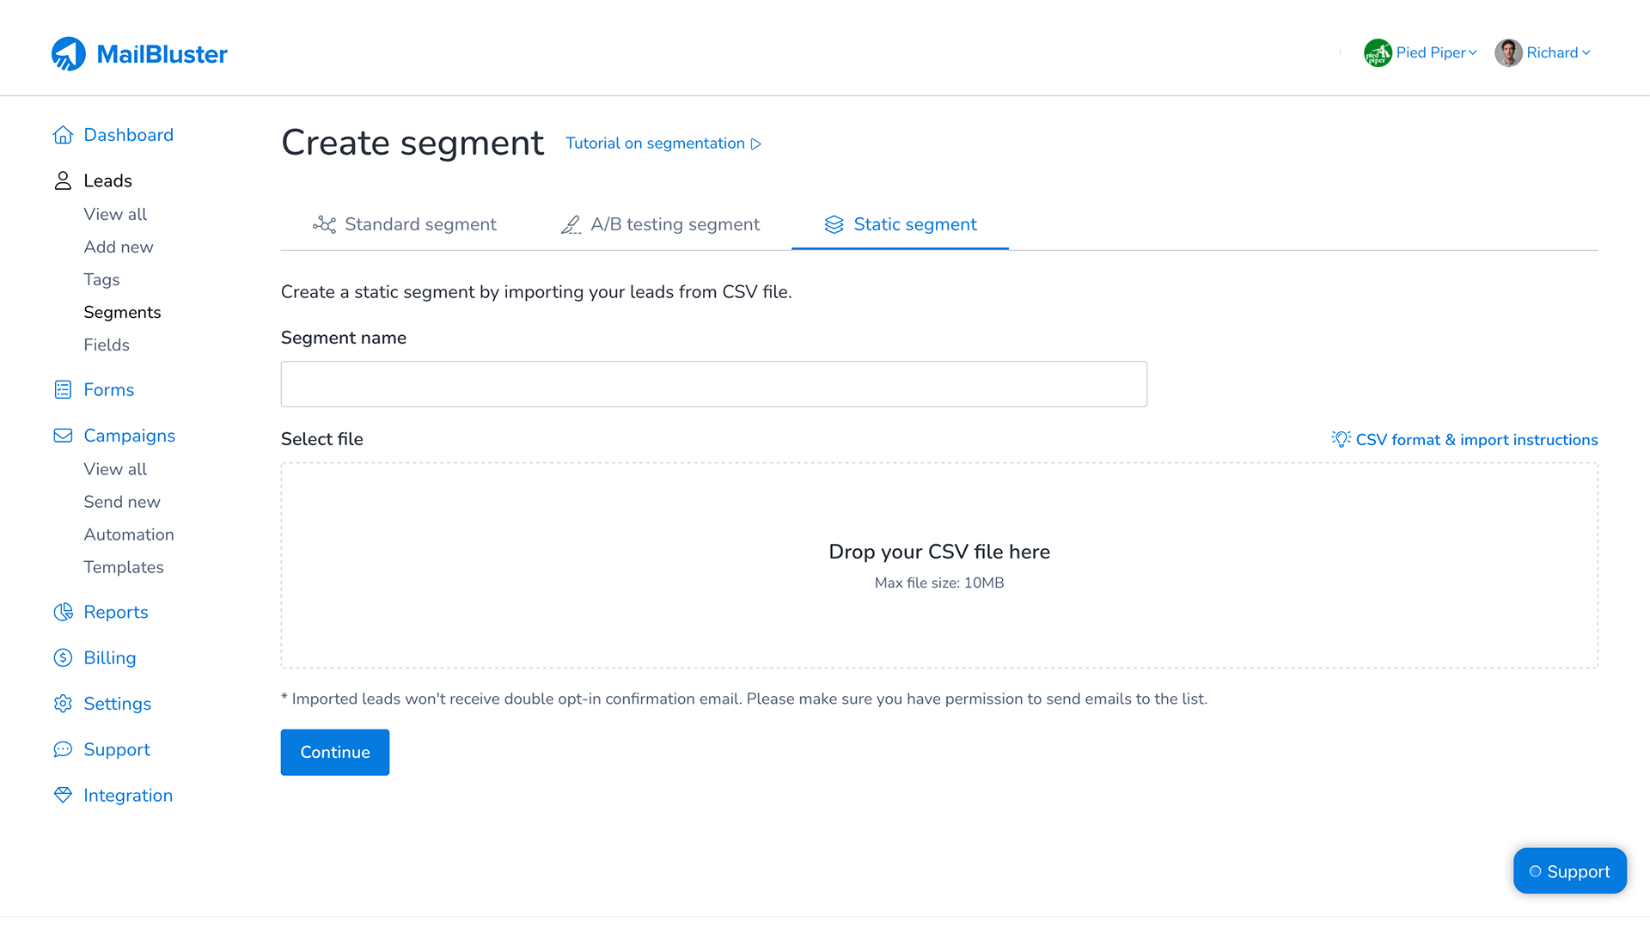Click the Forms sidebar icon
The height and width of the screenshot is (928, 1650).
(63, 390)
